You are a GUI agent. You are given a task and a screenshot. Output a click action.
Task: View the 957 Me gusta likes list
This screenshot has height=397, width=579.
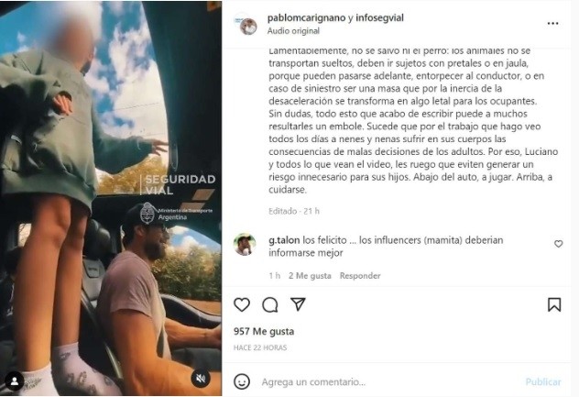(x=264, y=331)
